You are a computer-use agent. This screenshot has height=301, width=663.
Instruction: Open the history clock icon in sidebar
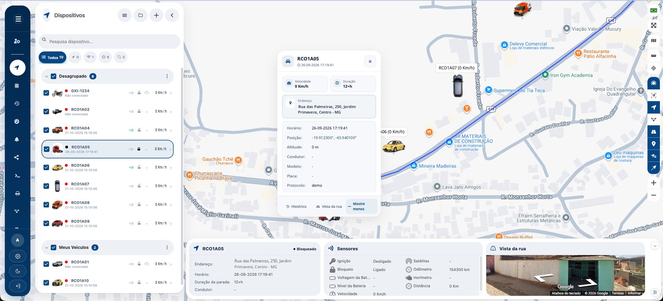tap(17, 104)
